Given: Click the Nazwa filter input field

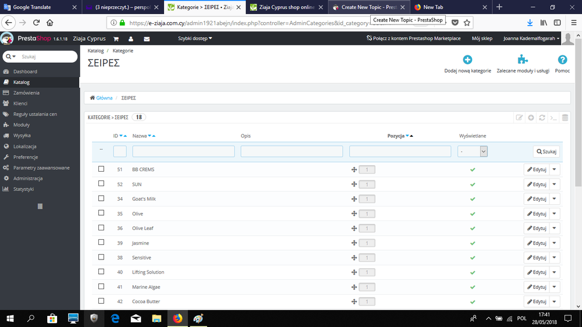Looking at the screenshot, I should (x=183, y=151).
